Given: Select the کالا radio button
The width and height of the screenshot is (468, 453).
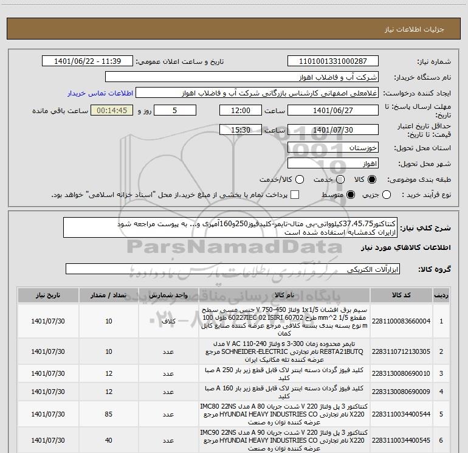Looking at the screenshot, I should [x=372, y=179].
